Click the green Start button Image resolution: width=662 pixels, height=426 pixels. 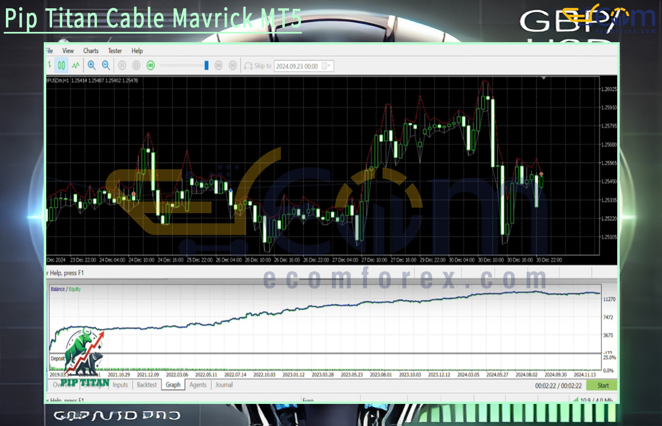[x=602, y=385]
